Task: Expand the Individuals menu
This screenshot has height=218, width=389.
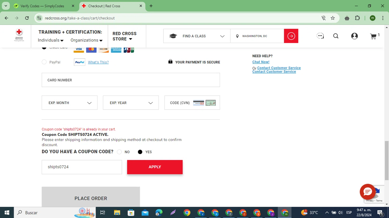Action: click(51, 40)
